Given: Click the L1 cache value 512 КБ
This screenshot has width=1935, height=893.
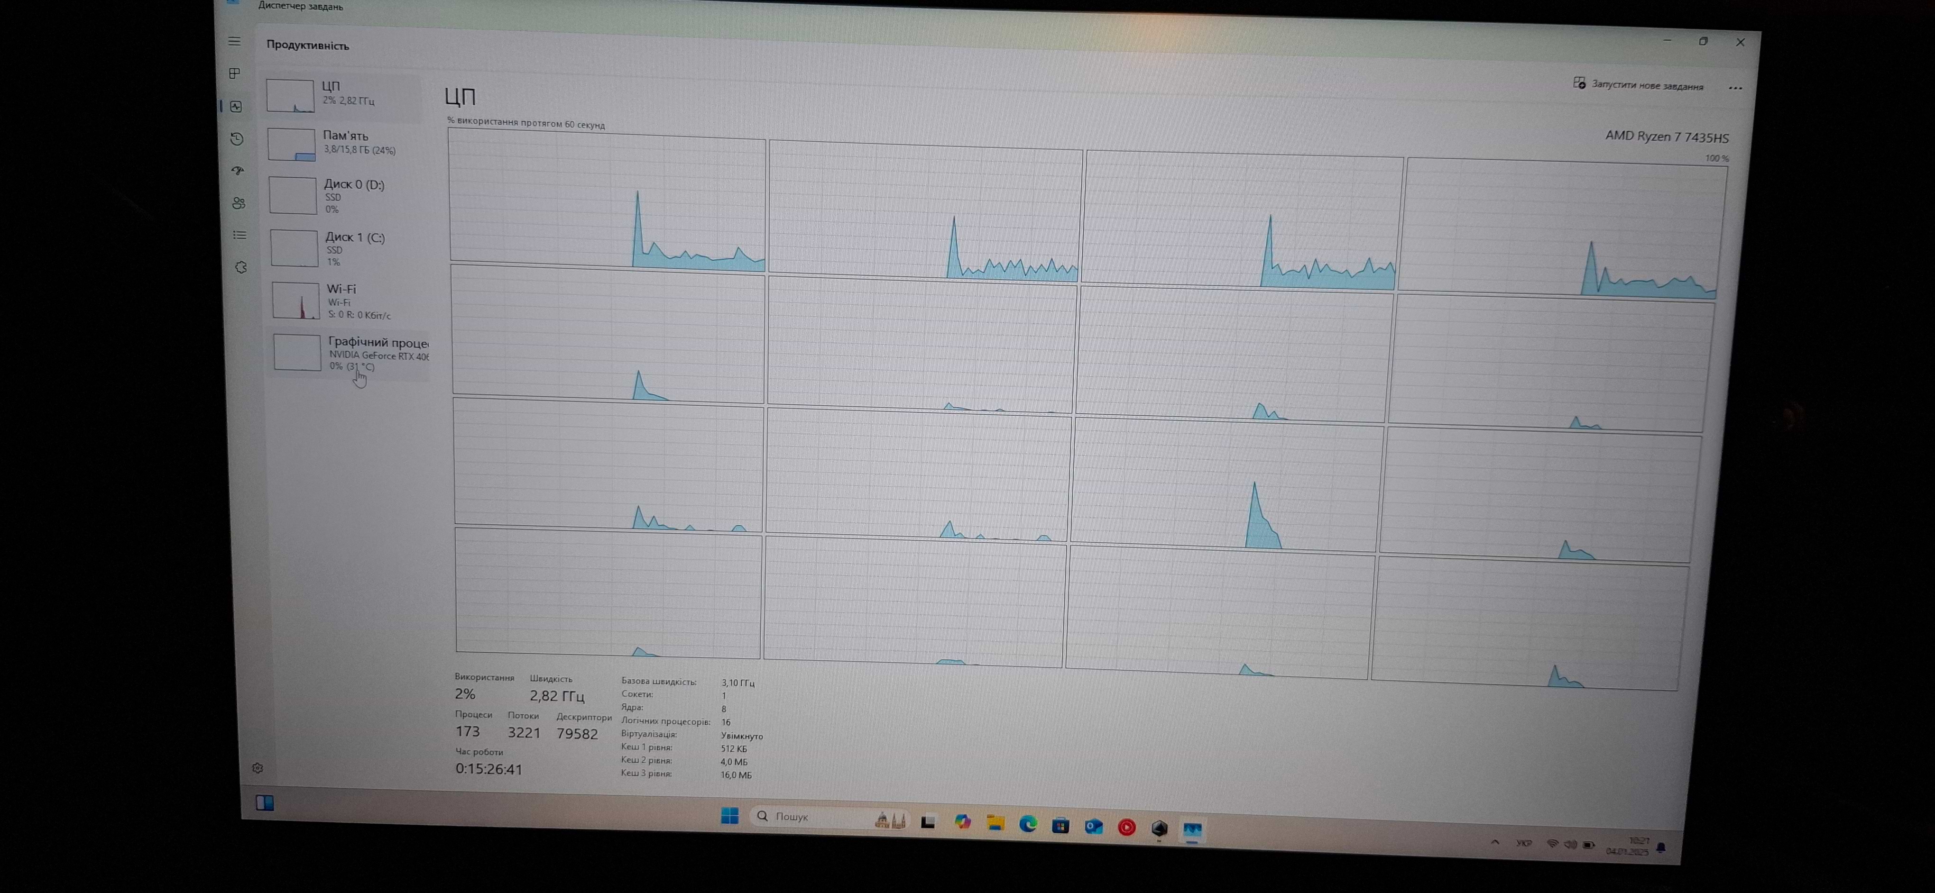Looking at the screenshot, I should point(733,749).
